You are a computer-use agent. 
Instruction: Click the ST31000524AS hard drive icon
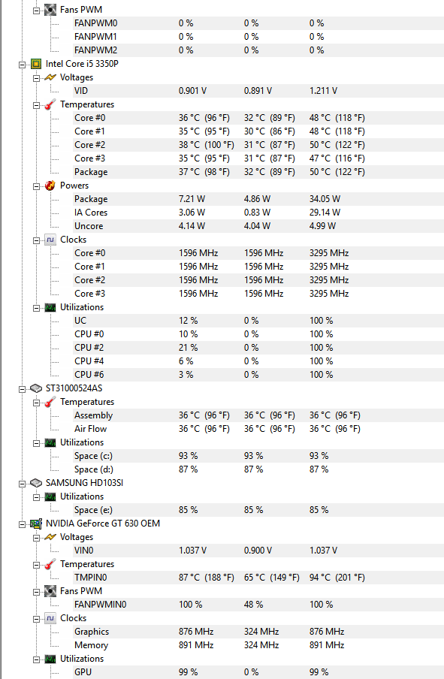coord(36,388)
